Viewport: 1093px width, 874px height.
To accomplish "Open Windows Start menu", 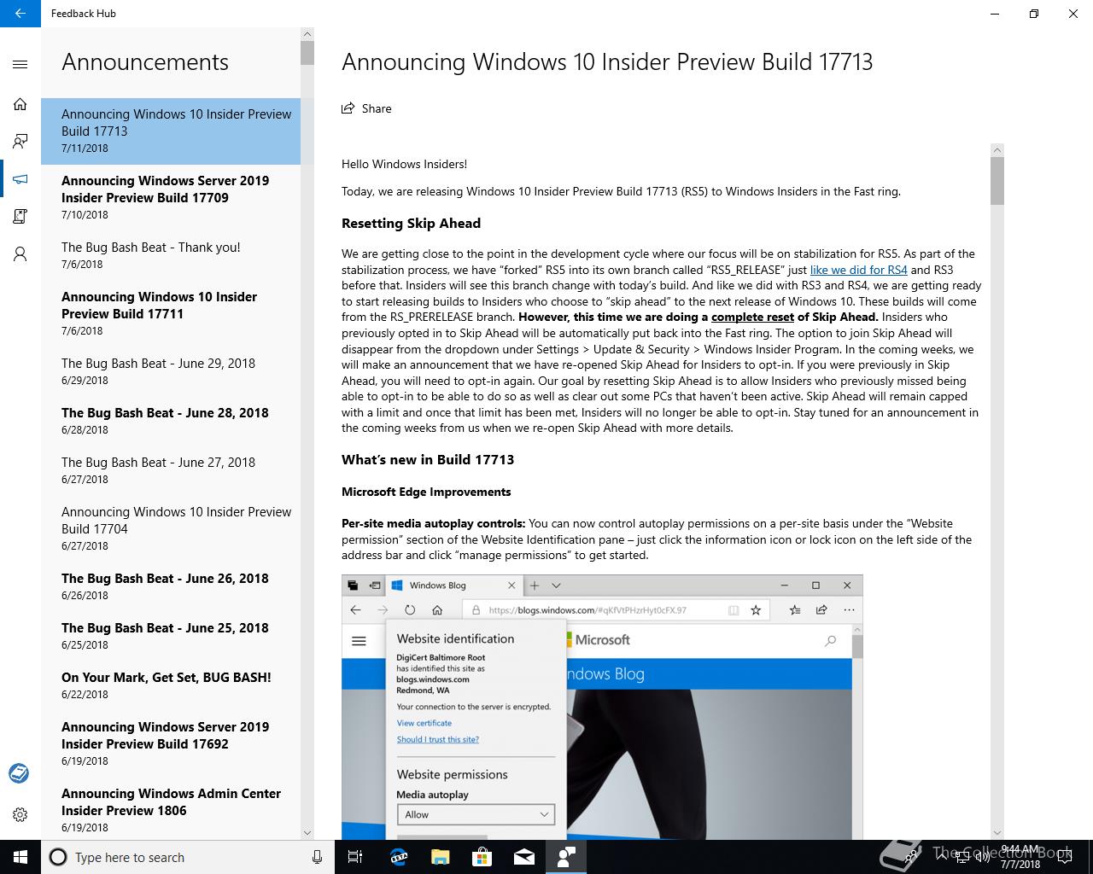I will point(20,857).
